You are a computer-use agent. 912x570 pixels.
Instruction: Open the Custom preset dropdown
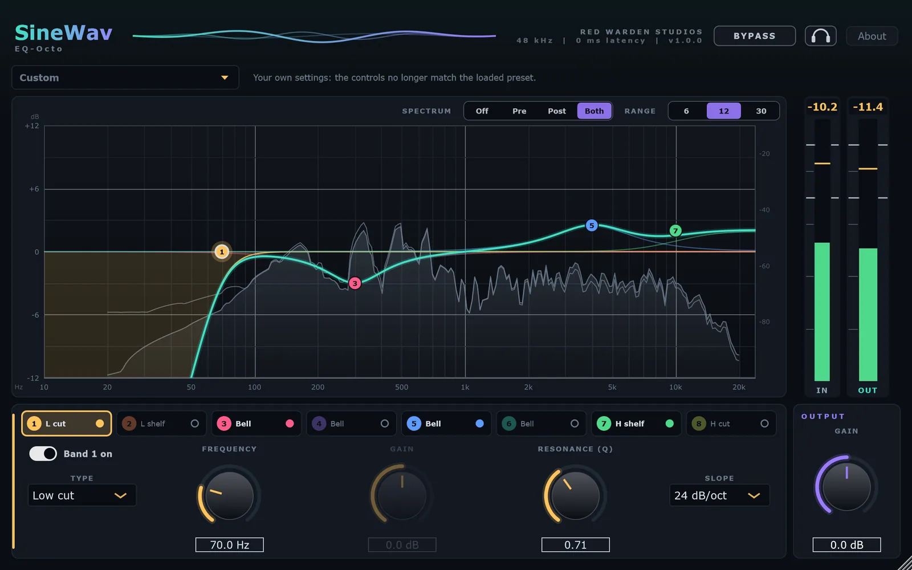pos(125,78)
